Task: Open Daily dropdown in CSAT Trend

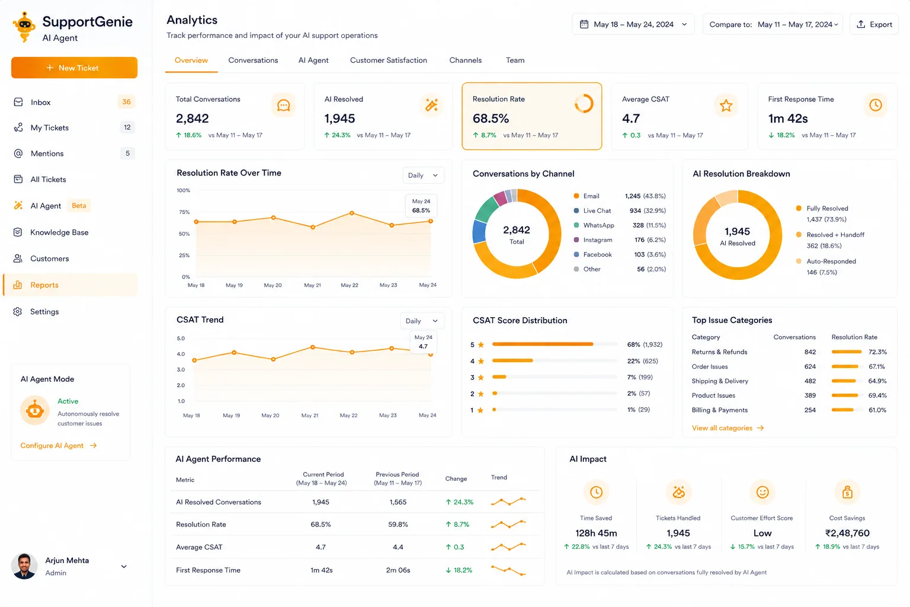Action: click(422, 321)
